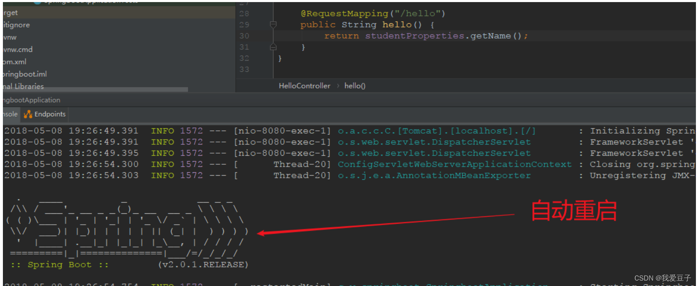
Task: Click the fold end marker at line 31
Action: 273,47
